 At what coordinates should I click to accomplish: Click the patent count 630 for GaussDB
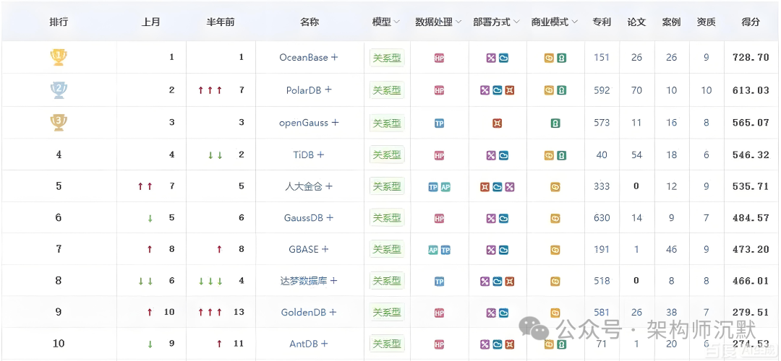pyautogui.click(x=602, y=218)
